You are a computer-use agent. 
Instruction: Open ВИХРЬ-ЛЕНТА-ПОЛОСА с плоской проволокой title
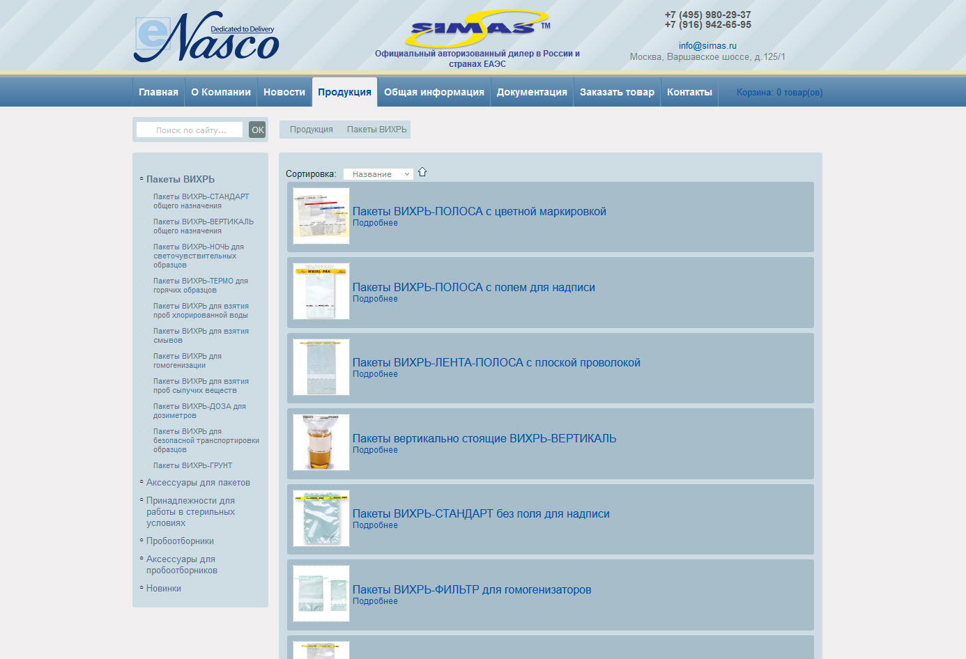(x=496, y=362)
